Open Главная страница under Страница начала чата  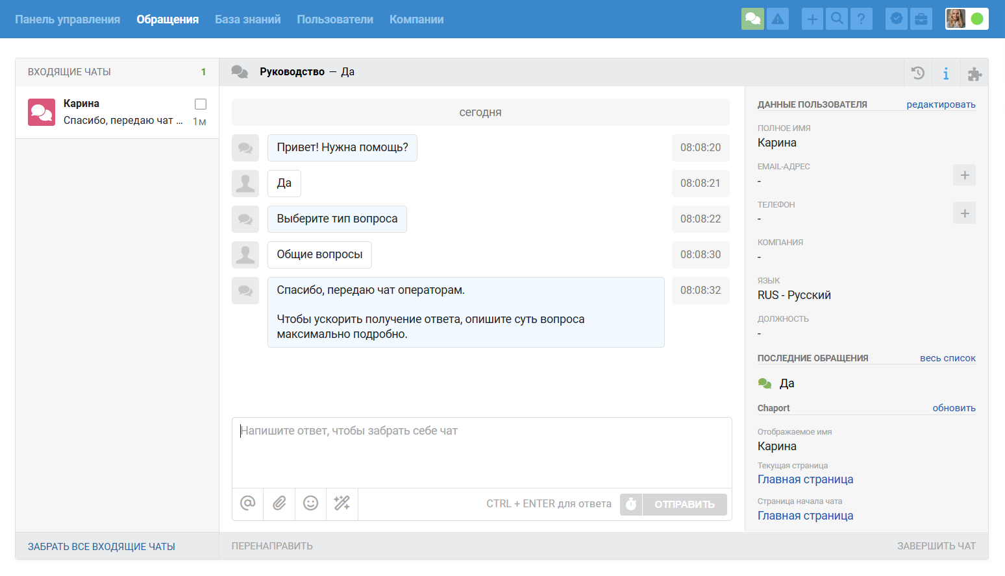[x=805, y=516]
